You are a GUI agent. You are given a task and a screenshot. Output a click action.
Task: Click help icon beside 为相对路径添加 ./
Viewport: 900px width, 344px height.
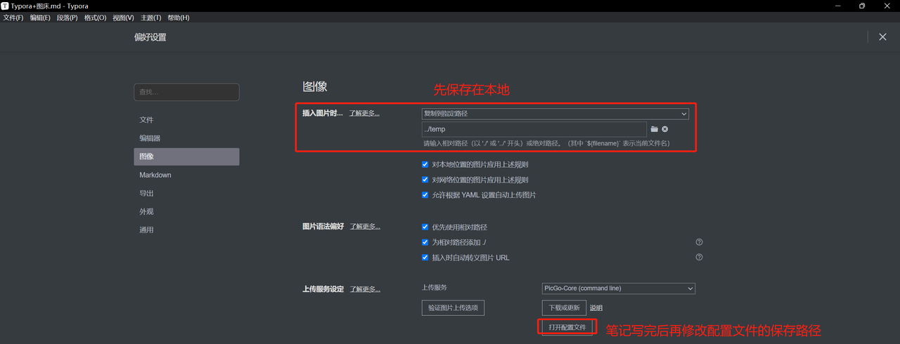click(699, 242)
